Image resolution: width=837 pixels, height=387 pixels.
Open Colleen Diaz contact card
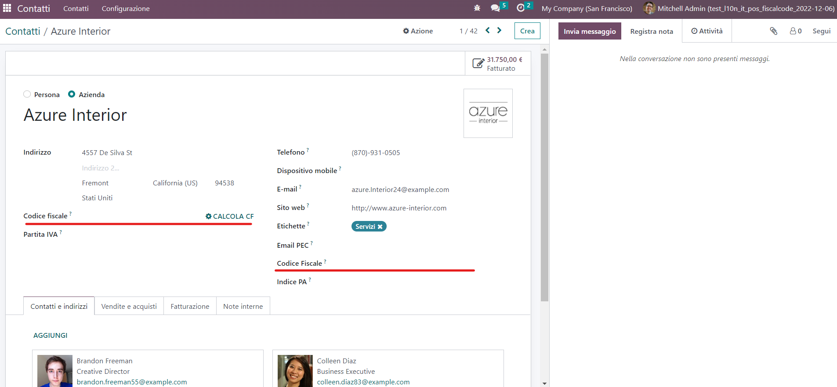pyautogui.click(x=388, y=369)
